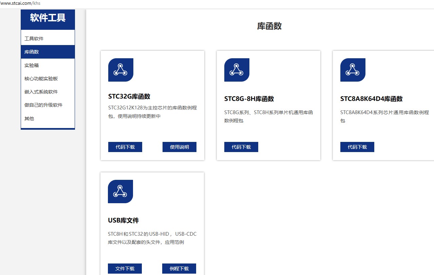
Task: Click the USB库文件 card icon
Action: click(120, 191)
